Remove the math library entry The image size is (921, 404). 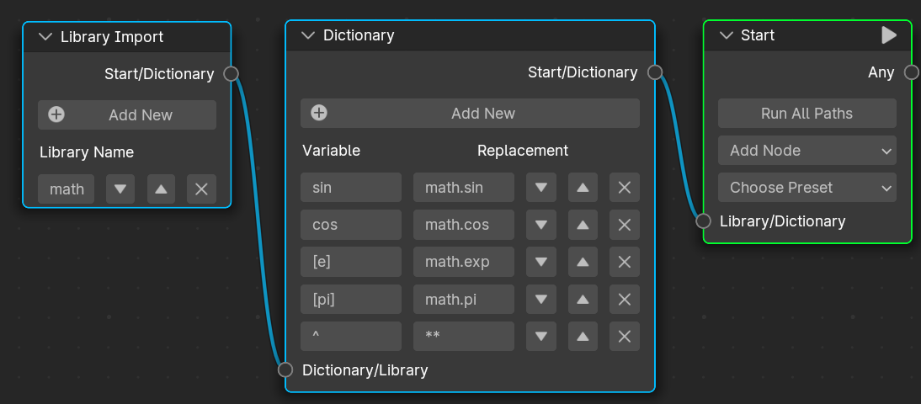pos(201,189)
